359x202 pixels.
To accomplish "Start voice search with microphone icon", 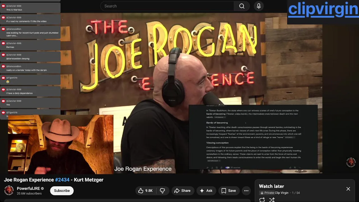I will pos(259,6).
